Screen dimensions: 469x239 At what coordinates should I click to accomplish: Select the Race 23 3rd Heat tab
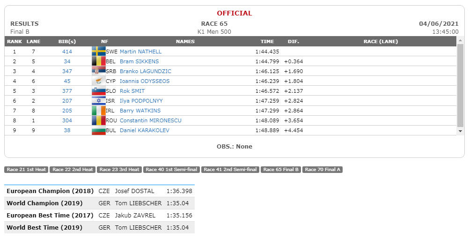pyautogui.click(x=119, y=170)
